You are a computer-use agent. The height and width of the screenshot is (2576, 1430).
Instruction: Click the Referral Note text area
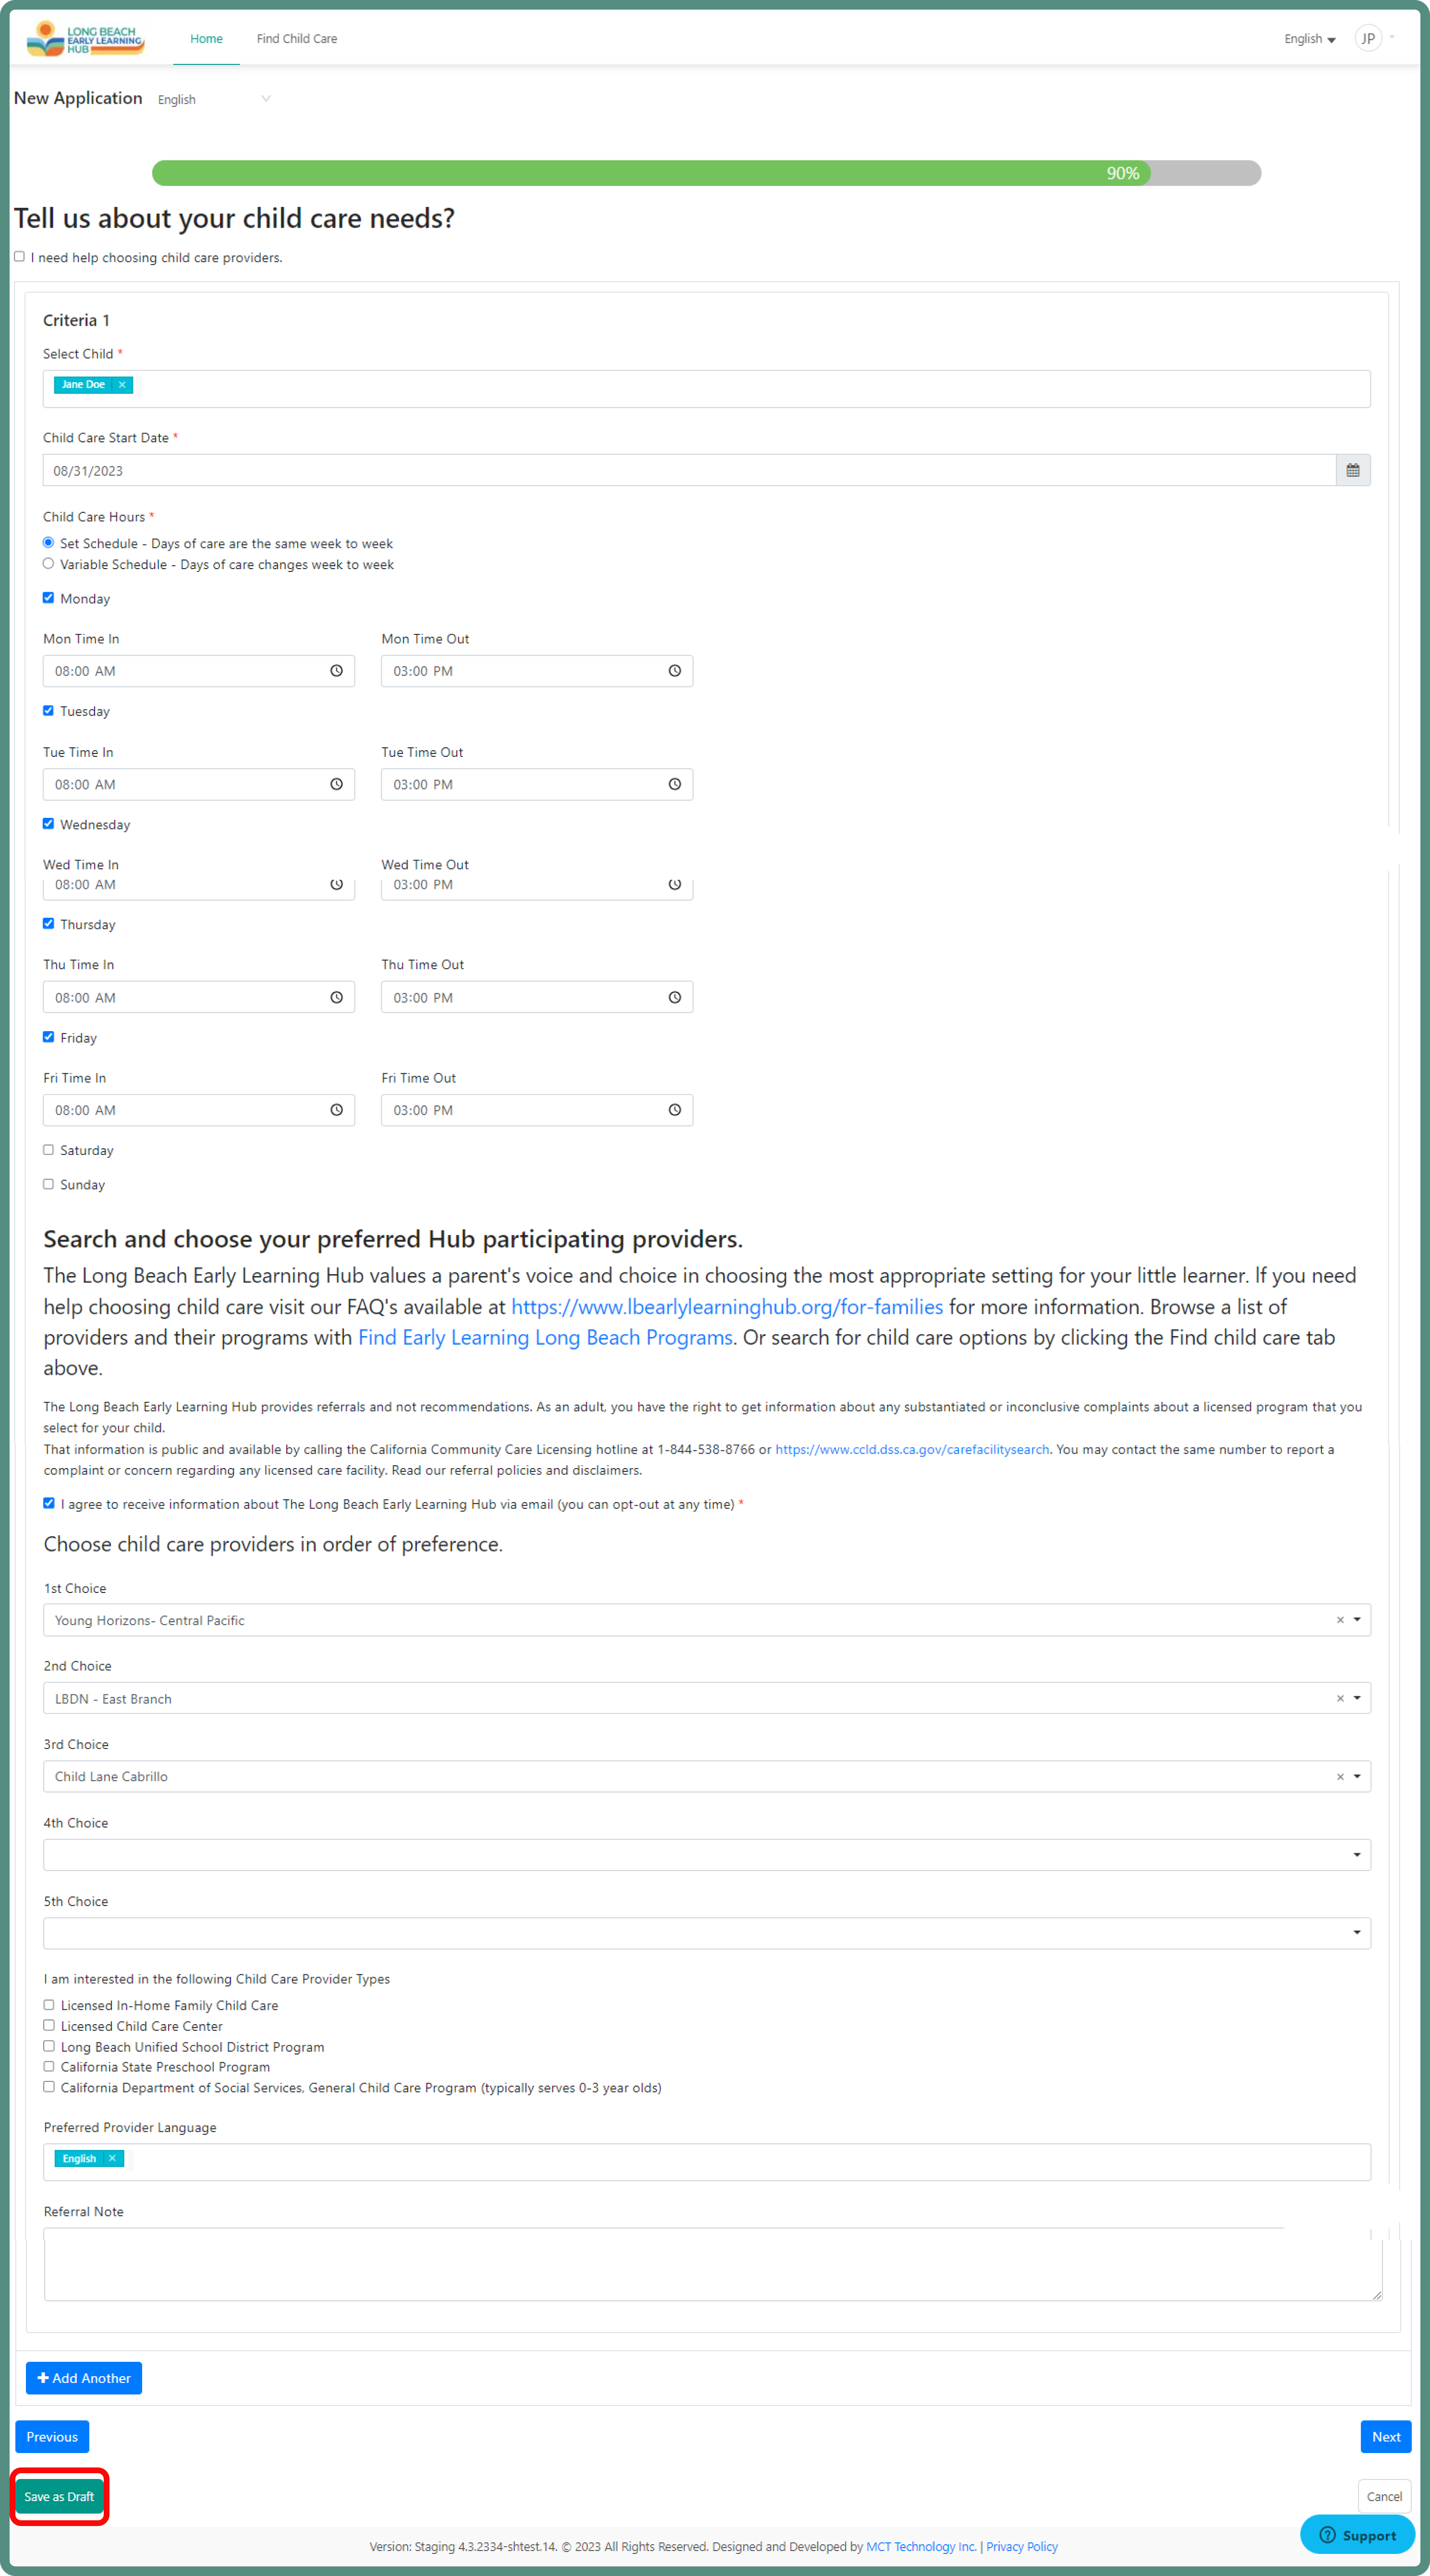coord(712,2264)
